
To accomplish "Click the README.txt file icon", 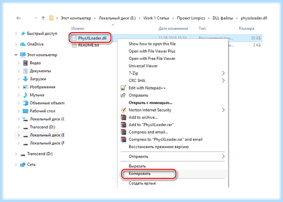I will click(x=74, y=45).
